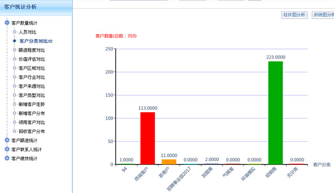Click the orange 新客户 bar
The height and width of the screenshot is (193, 334).
pos(169,162)
